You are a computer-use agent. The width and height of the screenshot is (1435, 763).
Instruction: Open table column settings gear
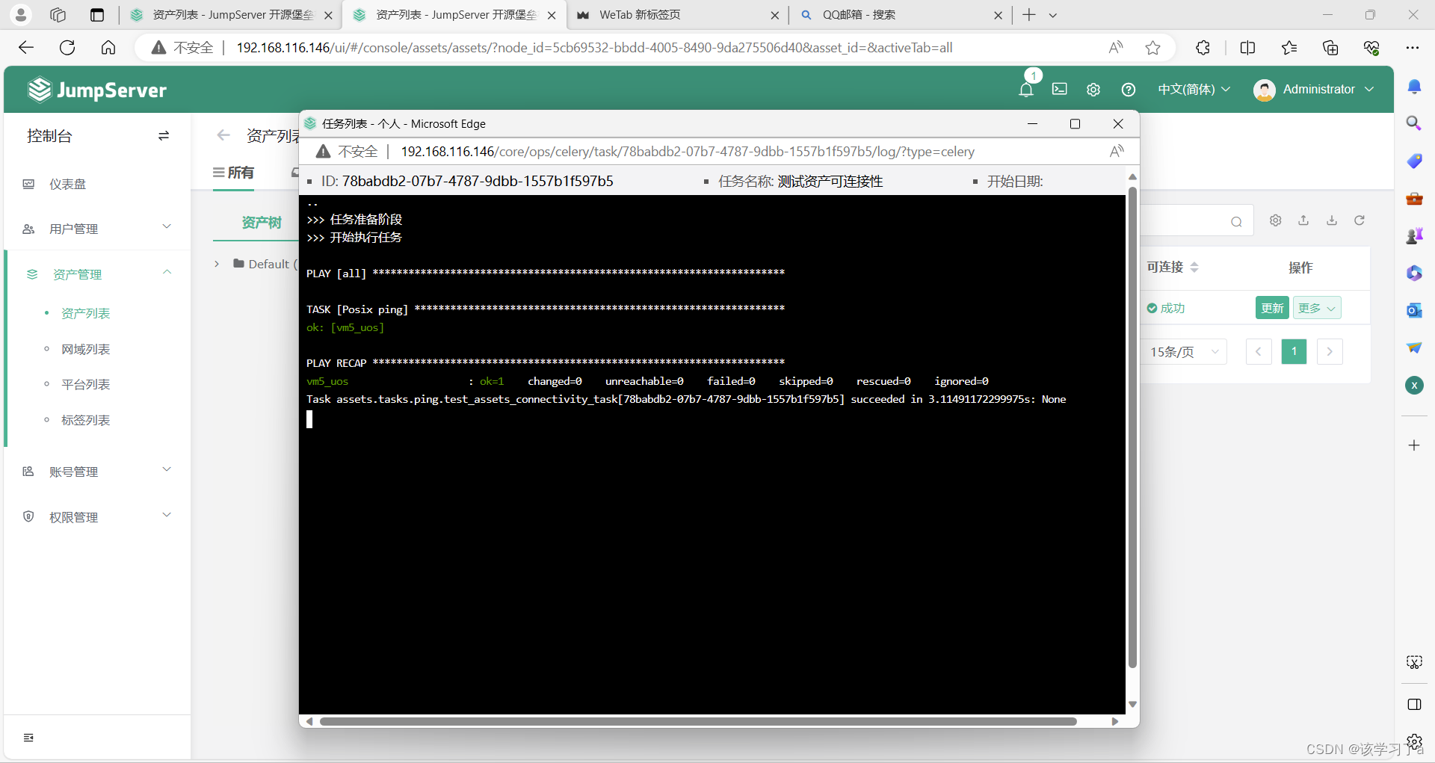pos(1276,220)
